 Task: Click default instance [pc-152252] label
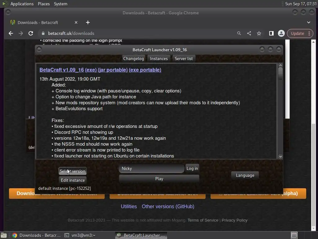click(x=64, y=188)
